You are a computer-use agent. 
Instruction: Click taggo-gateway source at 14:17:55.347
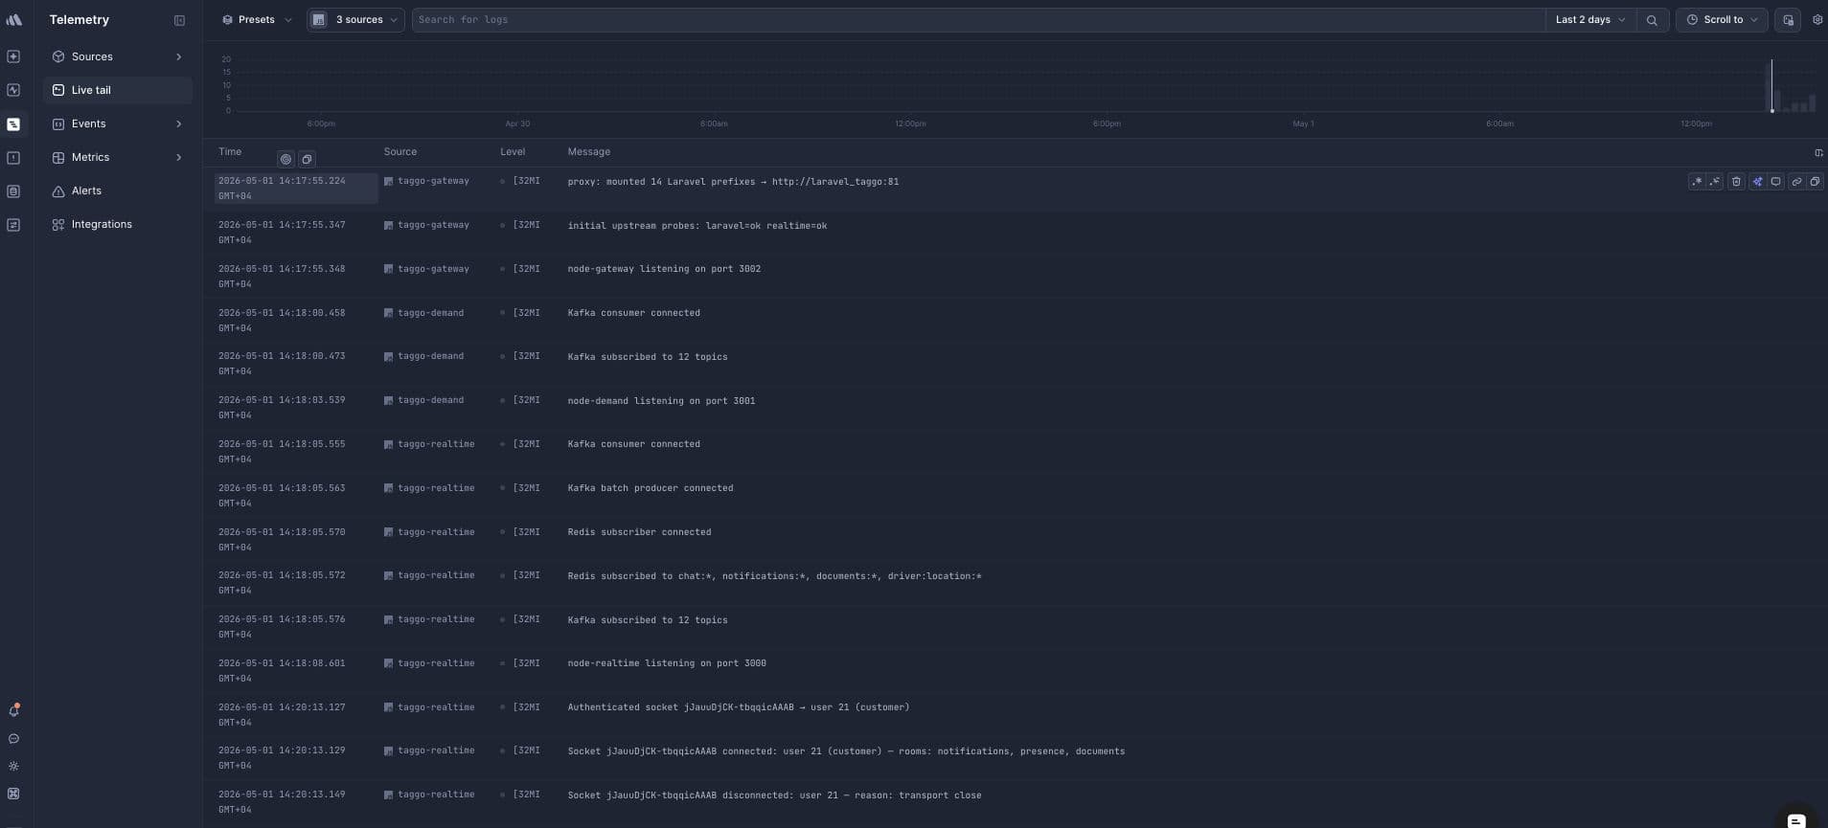coord(433,225)
